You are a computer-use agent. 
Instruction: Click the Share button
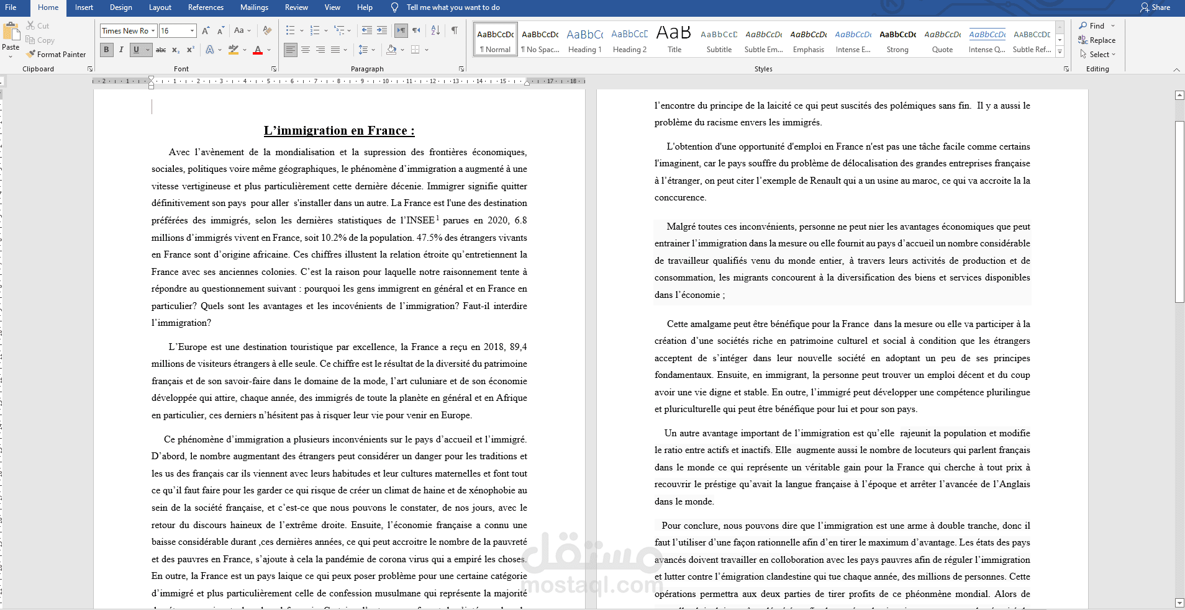click(x=1155, y=7)
